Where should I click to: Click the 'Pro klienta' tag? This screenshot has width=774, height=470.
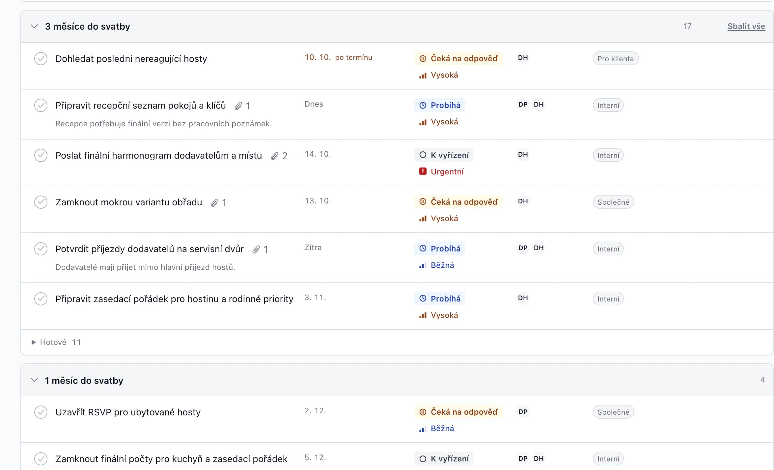pos(616,59)
